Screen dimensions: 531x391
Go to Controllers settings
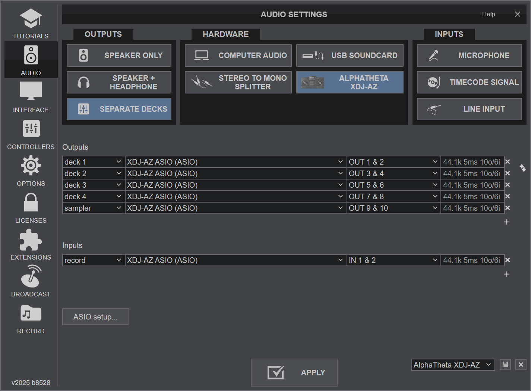click(31, 134)
